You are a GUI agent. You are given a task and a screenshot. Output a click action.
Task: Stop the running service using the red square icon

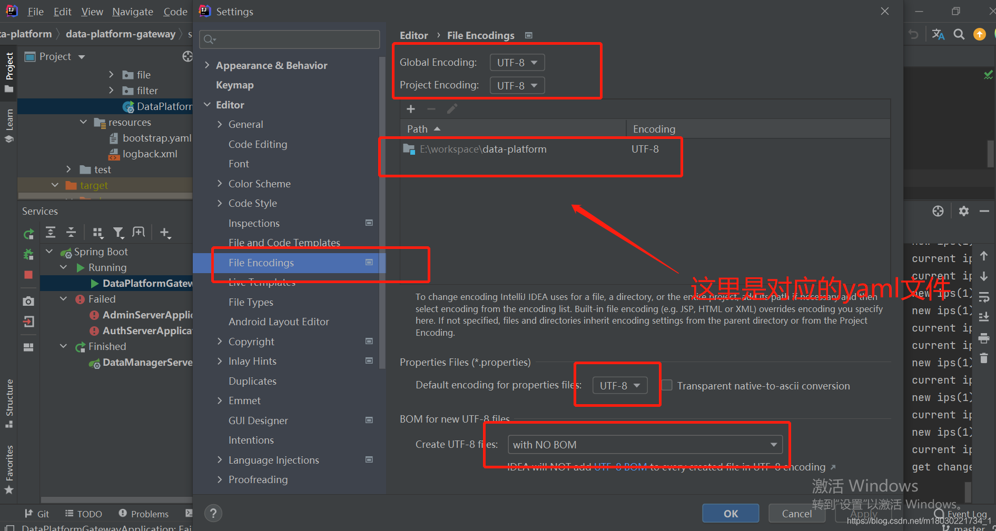click(x=28, y=275)
